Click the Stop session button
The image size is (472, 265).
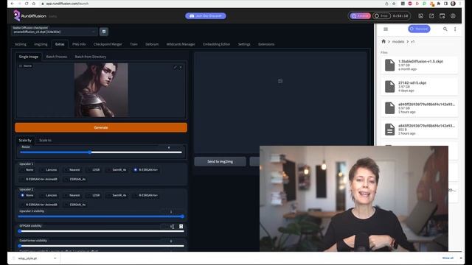(x=381, y=16)
